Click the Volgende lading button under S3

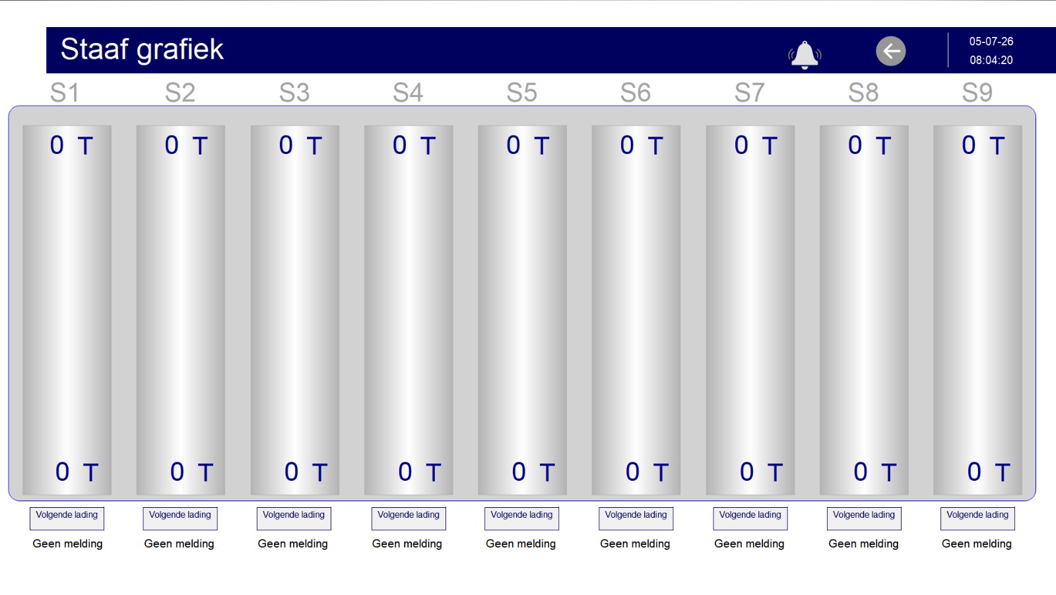tap(294, 518)
